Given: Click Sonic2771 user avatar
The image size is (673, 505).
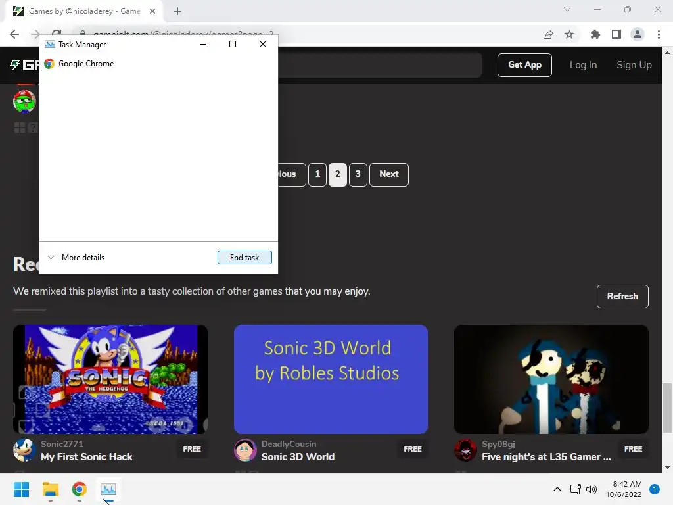Looking at the screenshot, I should [x=24, y=450].
